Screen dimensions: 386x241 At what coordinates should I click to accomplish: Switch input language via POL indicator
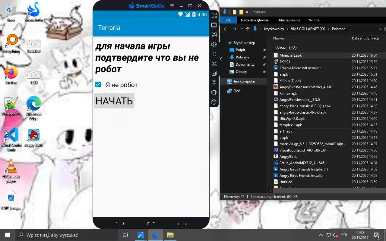coord(345,235)
